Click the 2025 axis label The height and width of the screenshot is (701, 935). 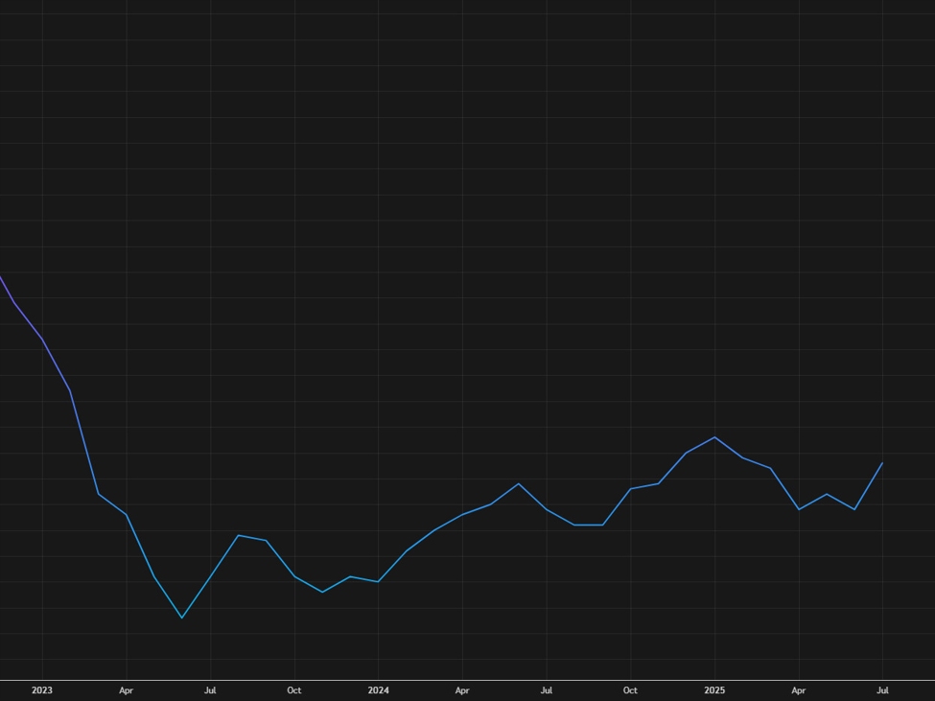(x=715, y=689)
